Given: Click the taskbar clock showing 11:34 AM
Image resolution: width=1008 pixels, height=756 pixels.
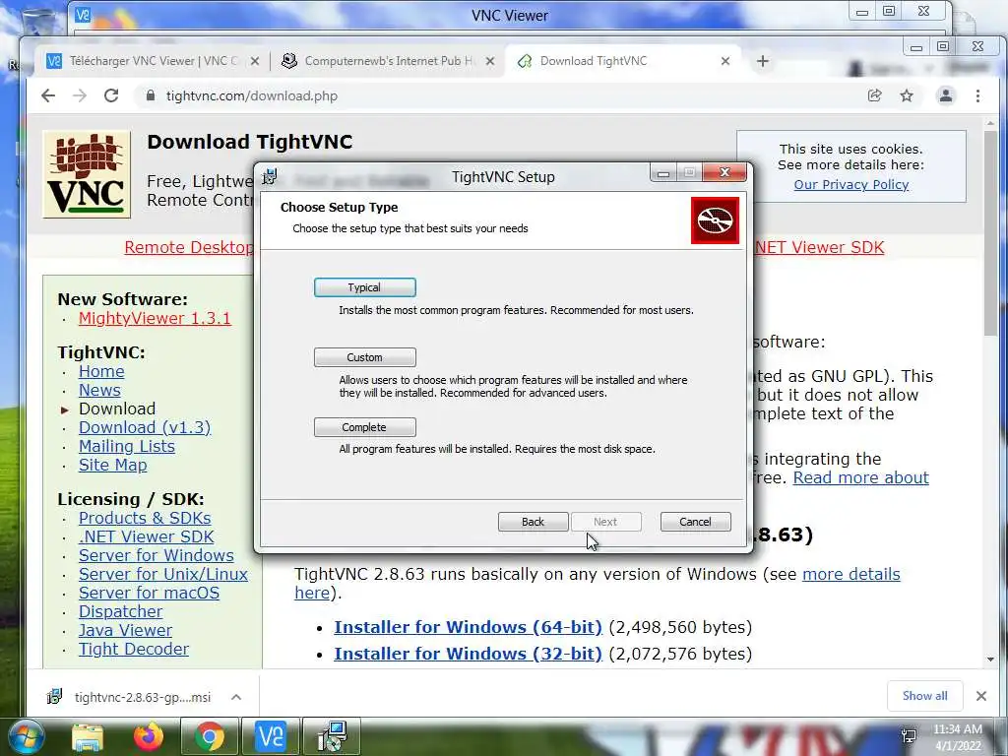Looking at the screenshot, I should (958, 736).
